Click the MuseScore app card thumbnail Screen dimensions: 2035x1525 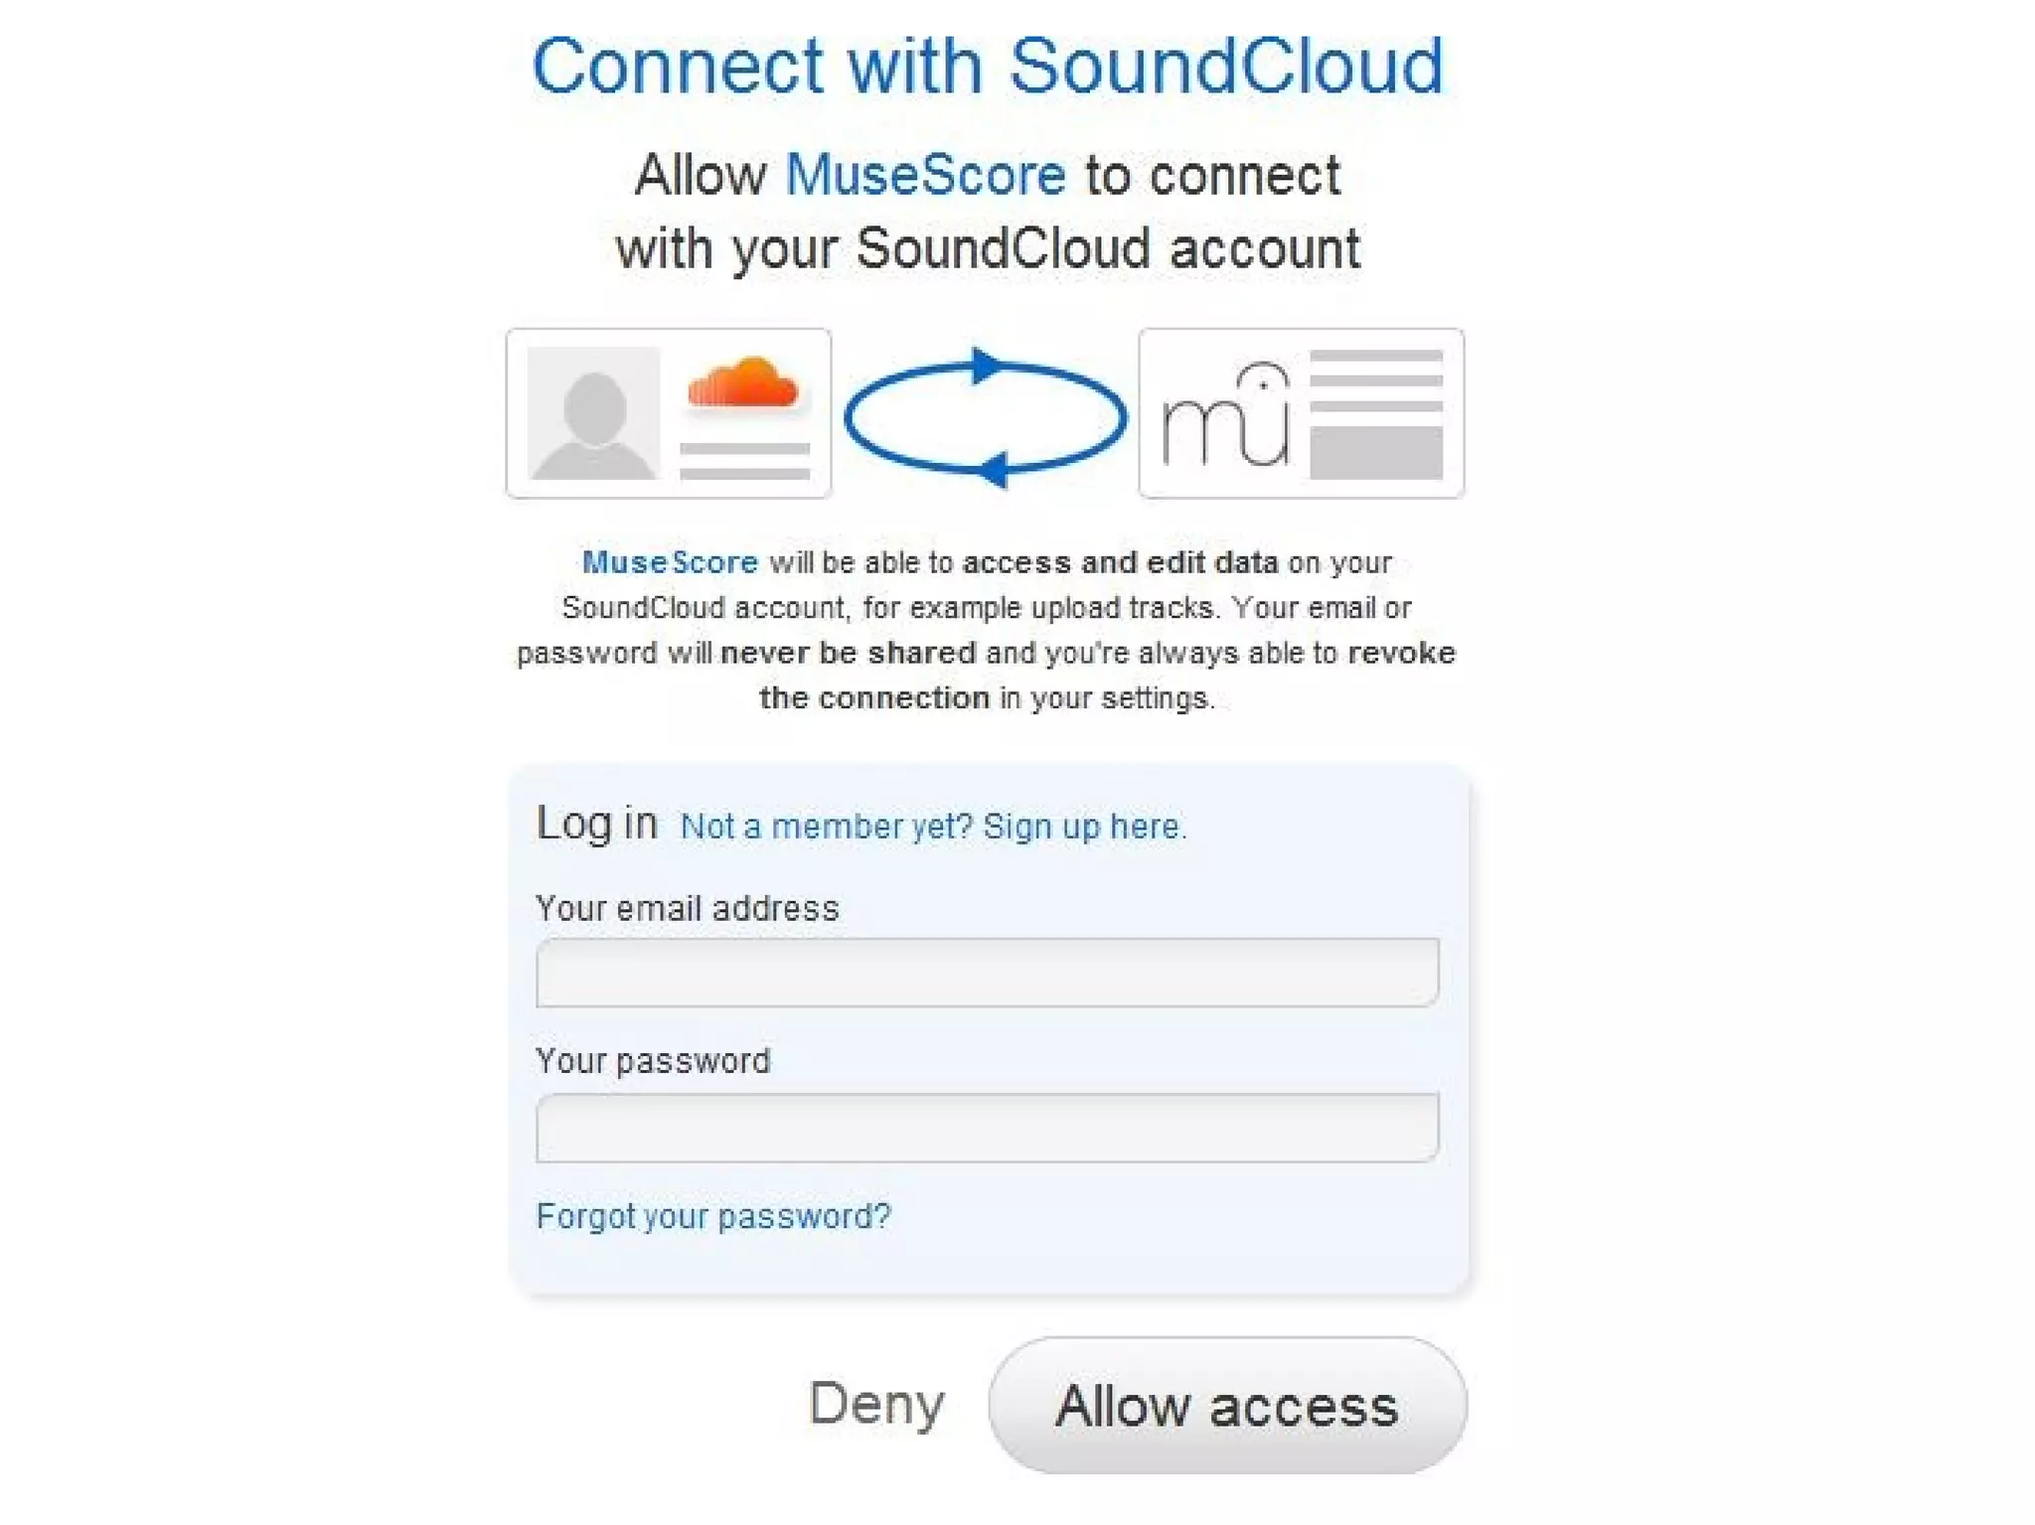tap(1301, 413)
